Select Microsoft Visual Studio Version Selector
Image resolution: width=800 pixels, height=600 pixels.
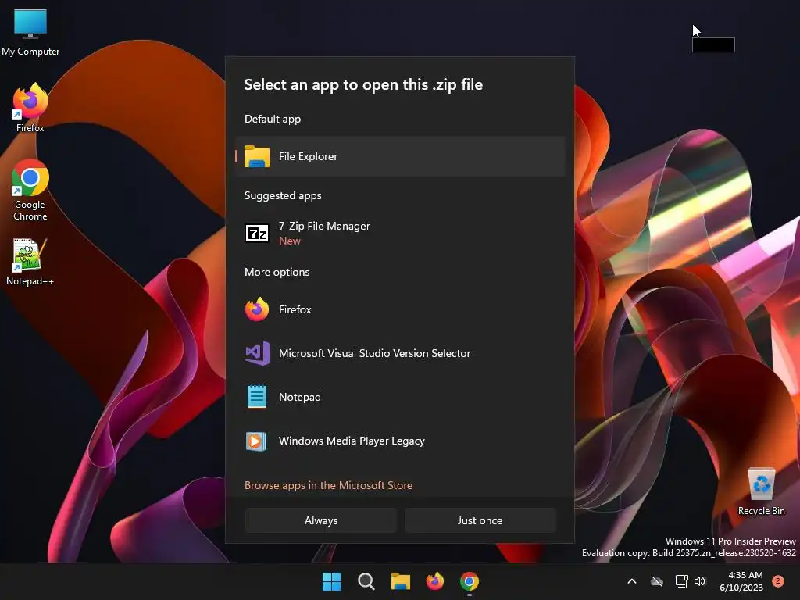401,353
